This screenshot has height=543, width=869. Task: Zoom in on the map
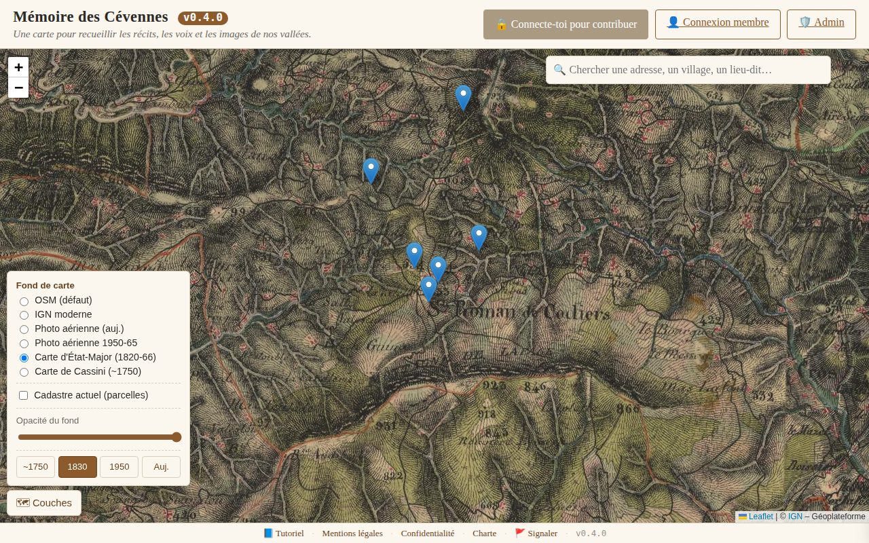[18, 67]
